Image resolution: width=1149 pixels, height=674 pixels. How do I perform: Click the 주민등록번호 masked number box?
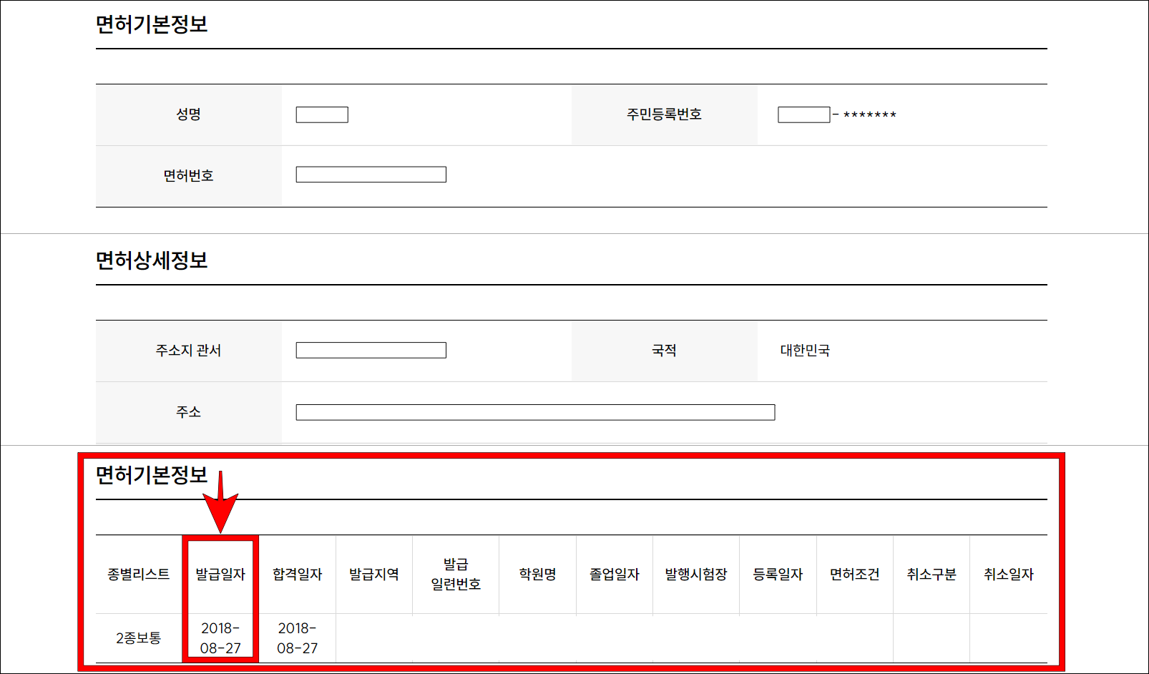click(x=804, y=114)
